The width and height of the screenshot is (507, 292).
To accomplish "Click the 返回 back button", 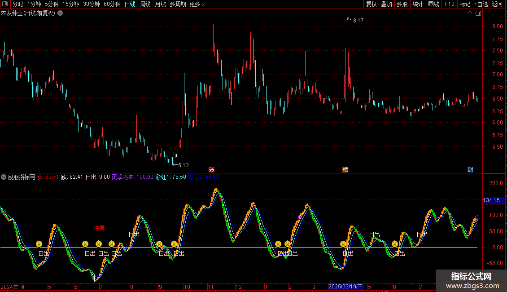I will tap(497, 4).
